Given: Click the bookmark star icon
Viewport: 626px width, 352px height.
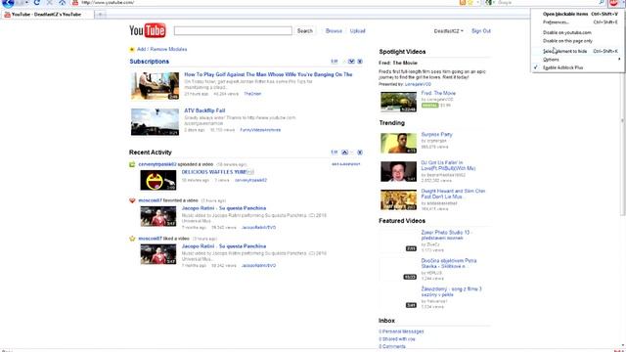Looking at the screenshot, I should pos(470,3).
